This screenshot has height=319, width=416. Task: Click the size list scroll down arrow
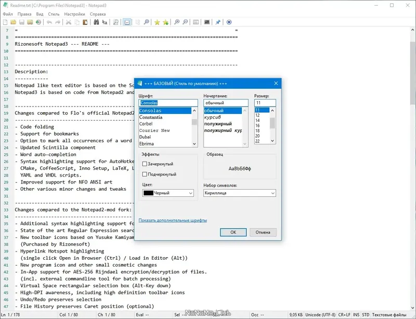pyautogui.click(x=272, y=141)
